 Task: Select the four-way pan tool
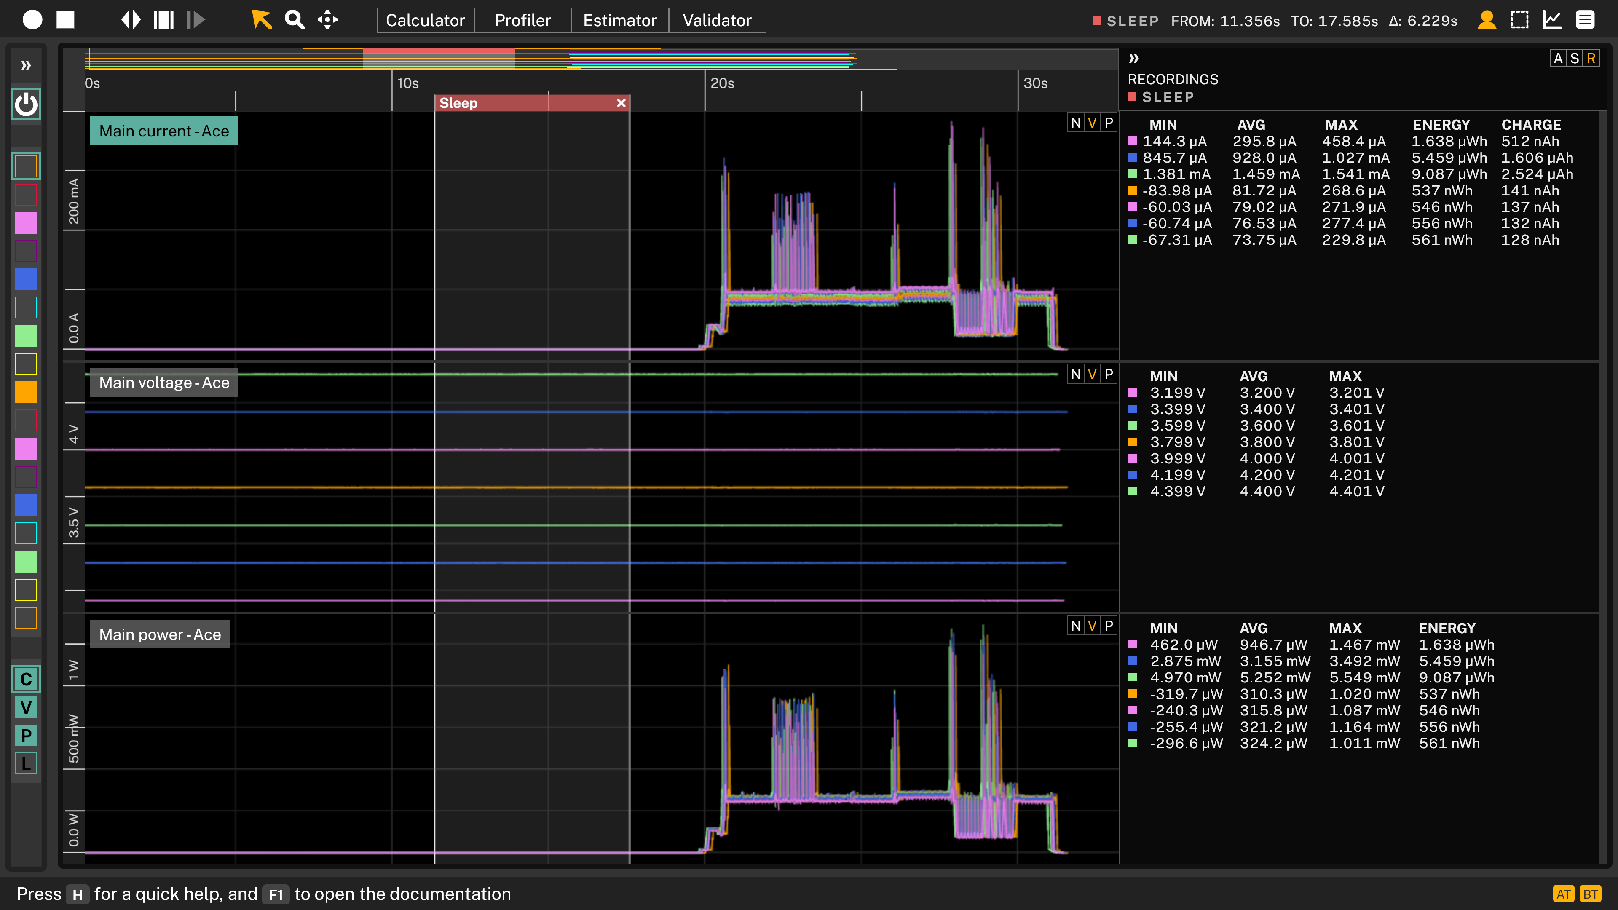pos(327,20)
